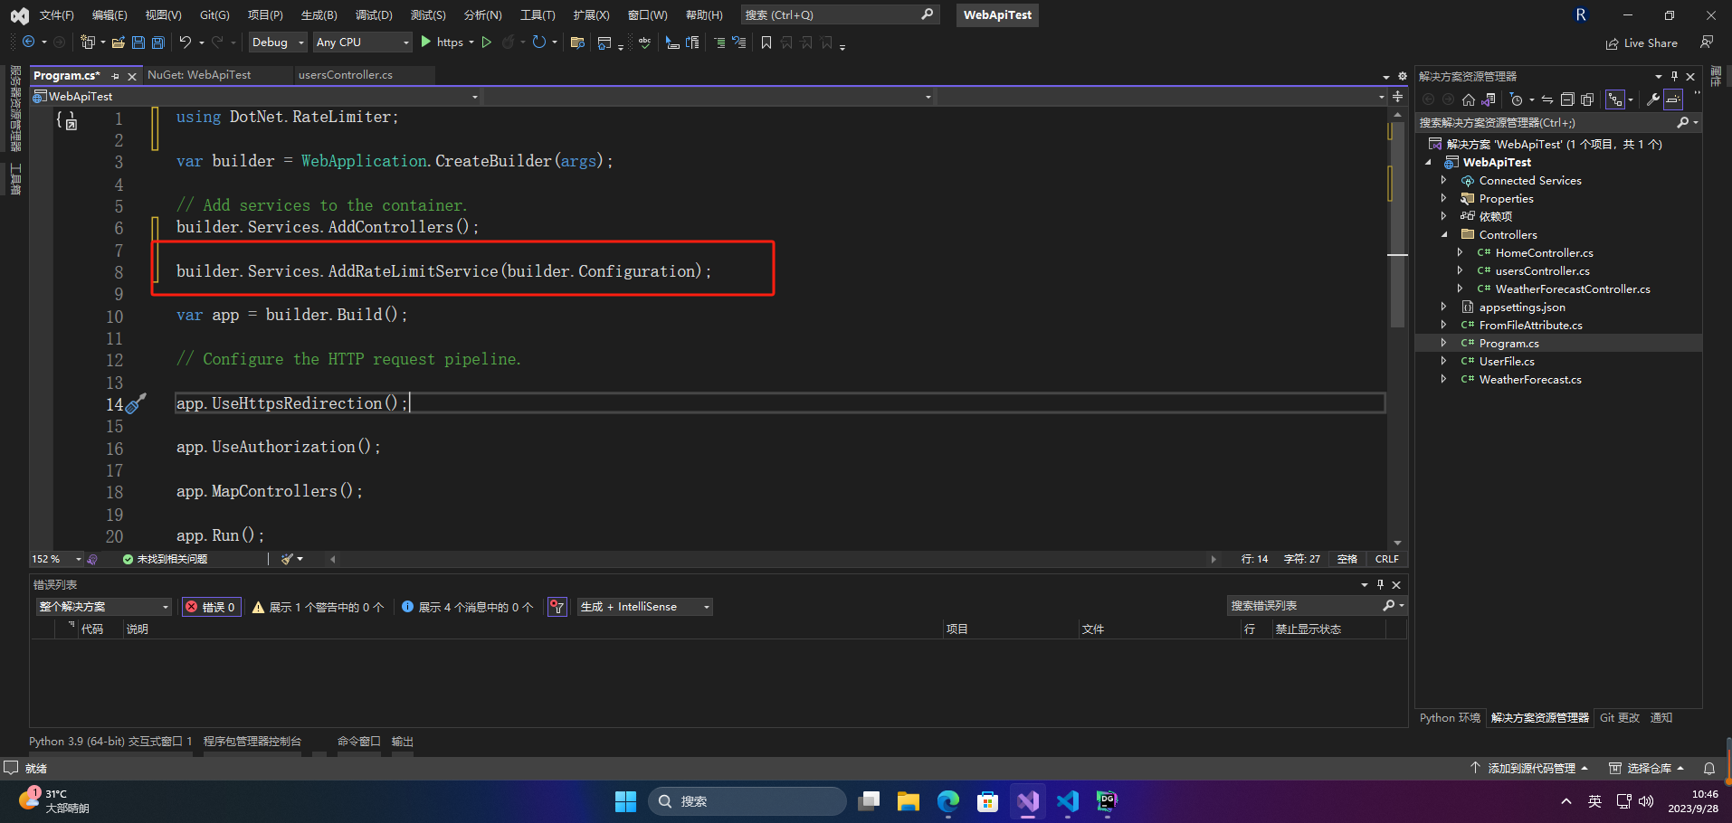Click the Save file toolbar icon
1732x823 pixels.
click(138, 43)
